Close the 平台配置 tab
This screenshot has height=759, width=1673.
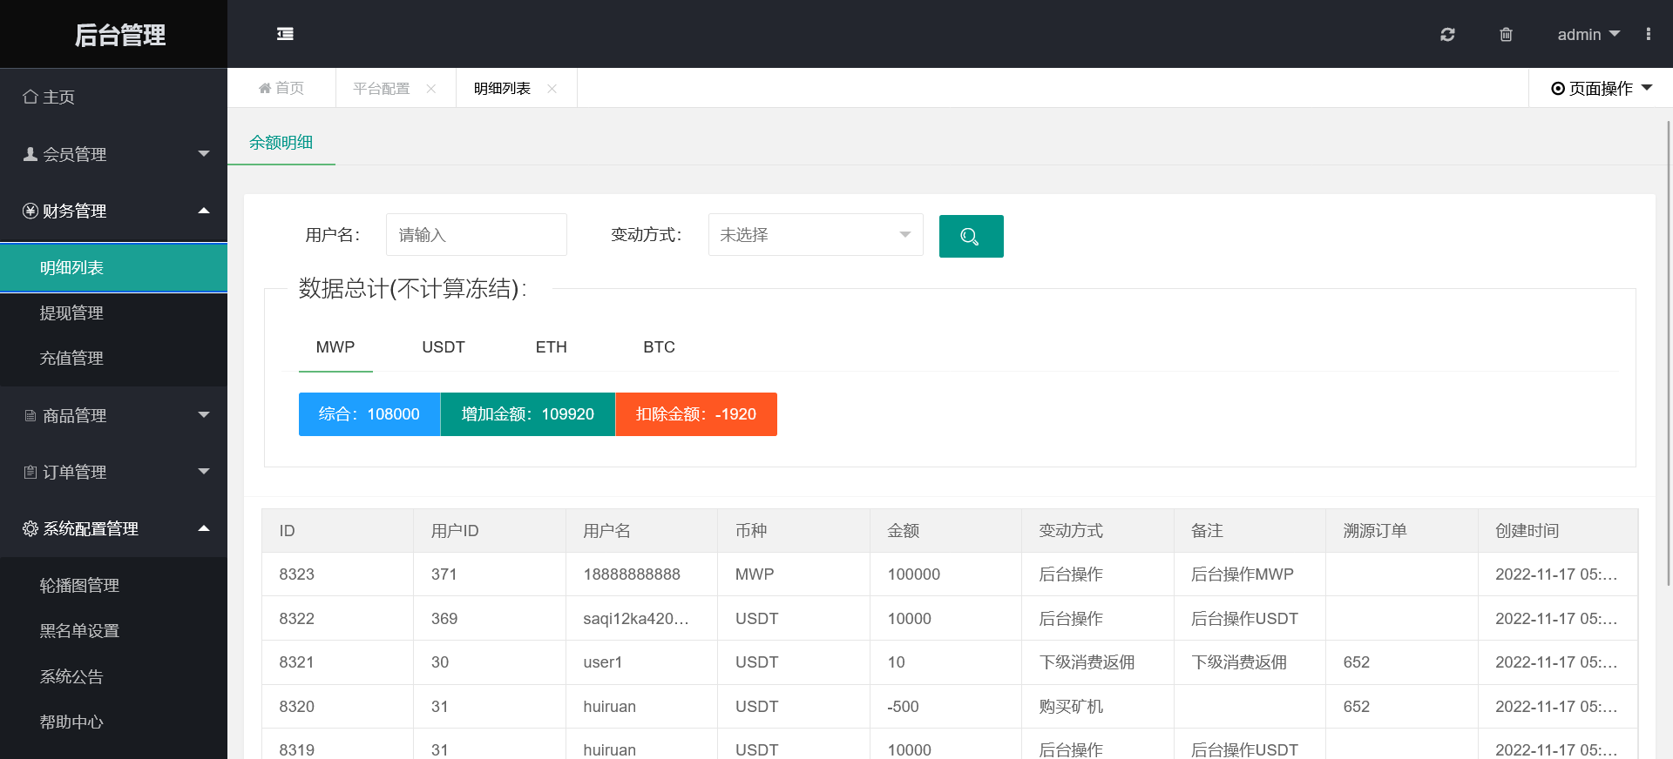431,89
